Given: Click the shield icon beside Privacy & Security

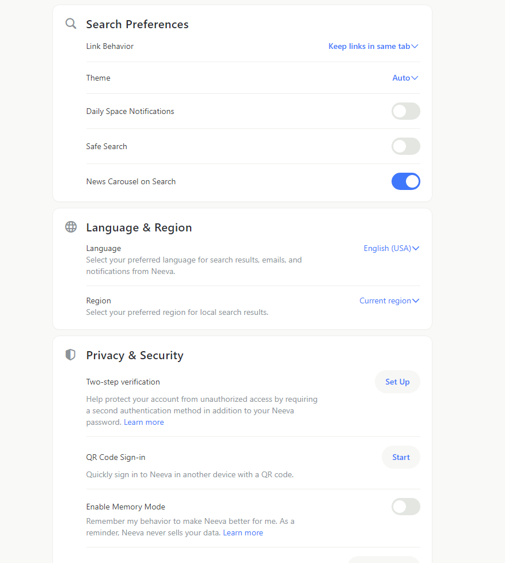Looking at the screenshot, I should pos(70,355).
